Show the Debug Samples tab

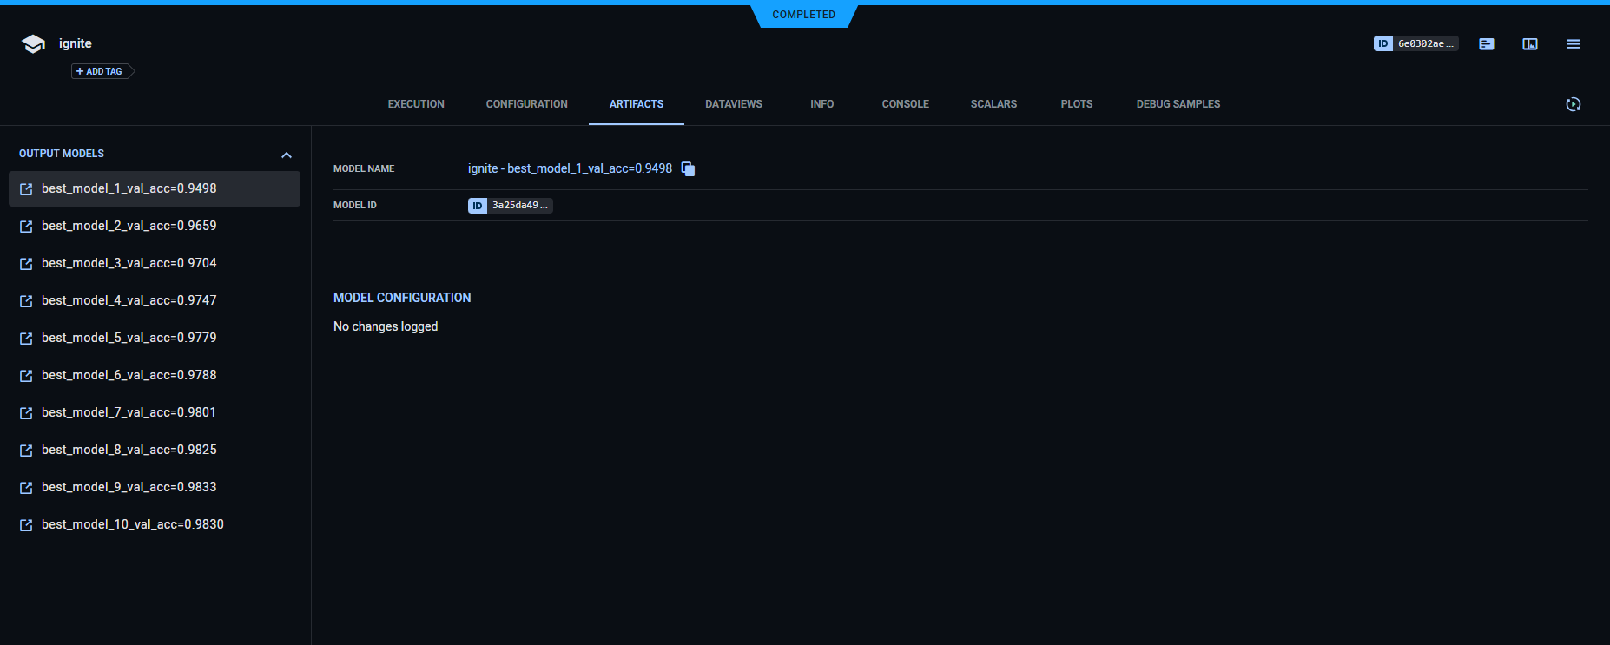[x=1178, y=104]
